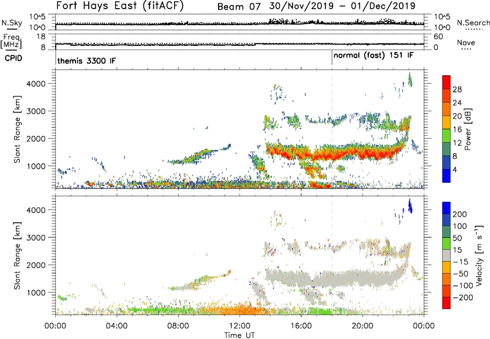
Task: Click the 'Slant Range [km]' label of the velocity panel
Action: pos(17,256)
